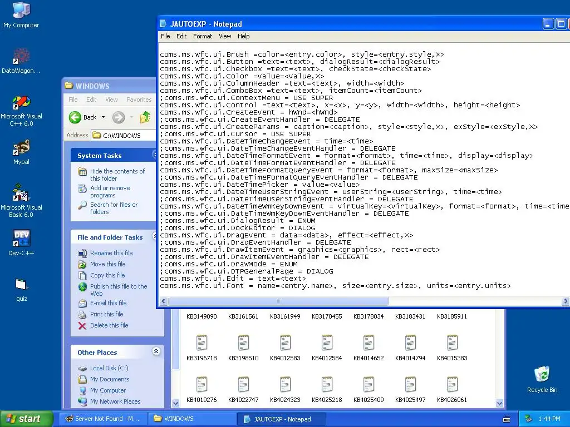
Task: Open the My Computer desktop icon
Action: 21,15
